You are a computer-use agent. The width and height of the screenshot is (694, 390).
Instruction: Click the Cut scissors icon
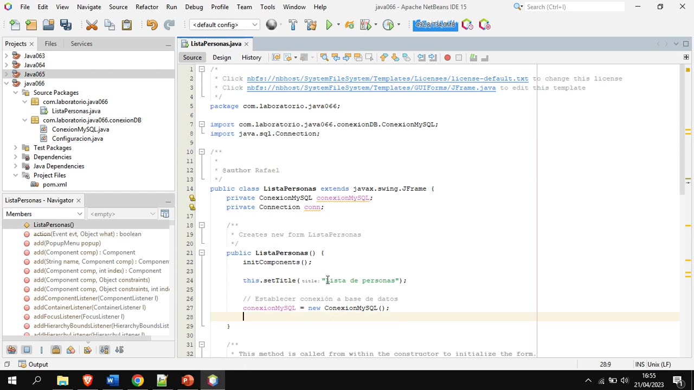click(x=92, y=25)
